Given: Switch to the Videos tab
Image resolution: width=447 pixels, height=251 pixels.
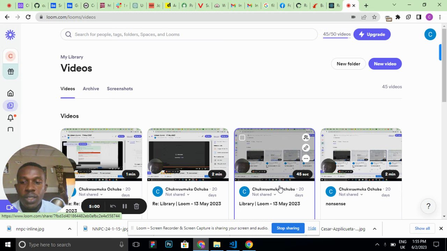Looking at the screenshot, I should pos(67,89).
